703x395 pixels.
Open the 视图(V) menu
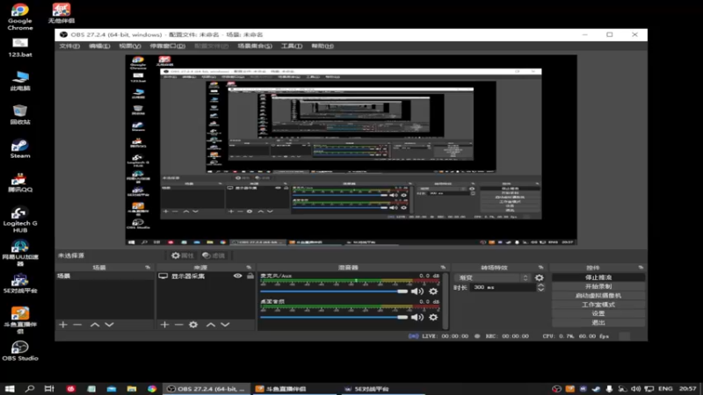point(129,47)
